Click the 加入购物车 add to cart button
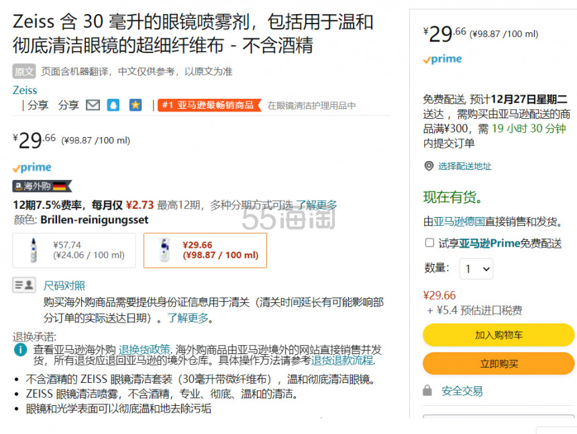The height and width of the screenshot is (434, 577). tap(498, 335)
